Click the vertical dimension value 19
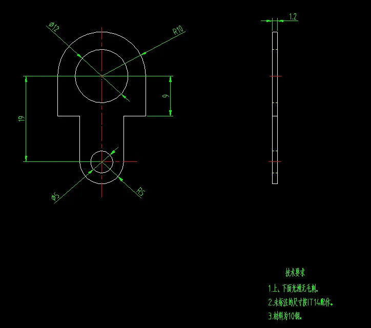371x328 pixels. (x=22, y=118)
